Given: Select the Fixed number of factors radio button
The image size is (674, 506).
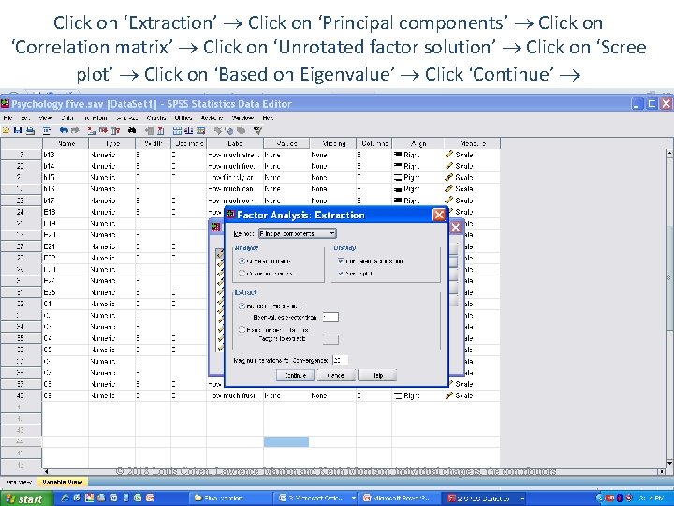Looking at the screenshot, I should click(242, 330).
